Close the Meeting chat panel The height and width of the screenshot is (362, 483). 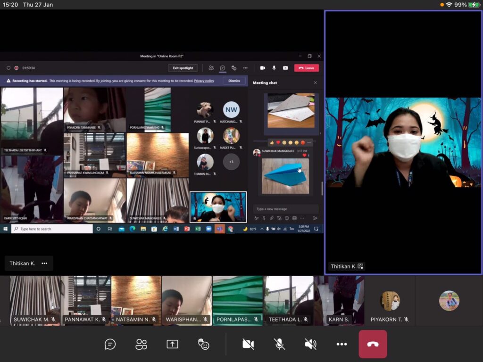click(x=316, y=83)
